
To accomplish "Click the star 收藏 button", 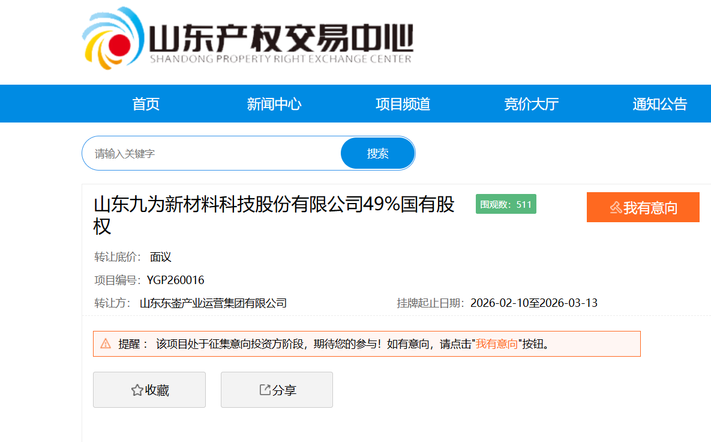I will tap(149, 390).
